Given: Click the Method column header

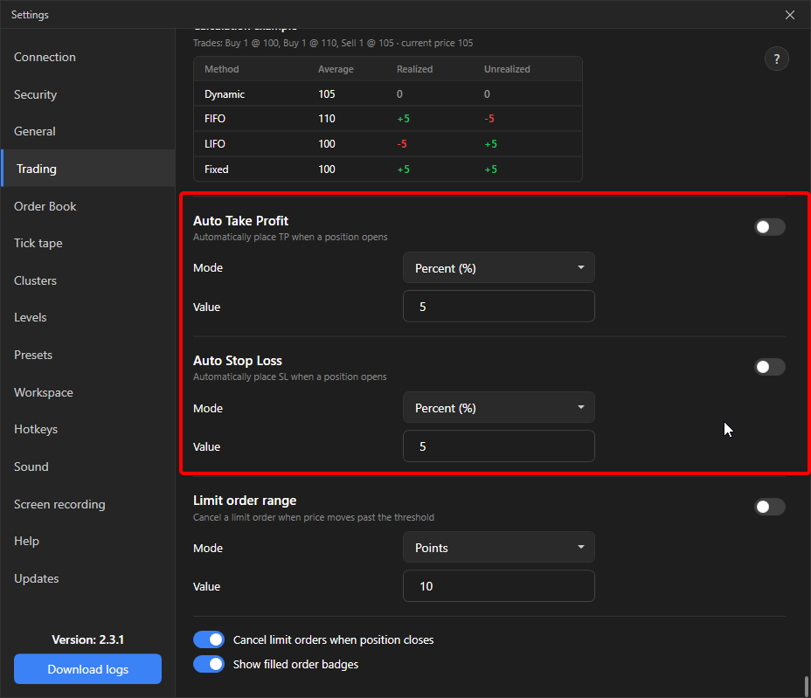Looking at the screenshot, I should 222,69.
